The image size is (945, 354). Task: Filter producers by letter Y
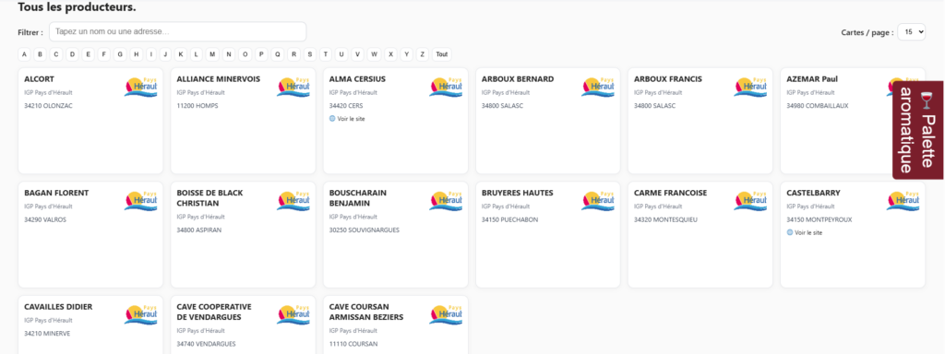point(406,54)
